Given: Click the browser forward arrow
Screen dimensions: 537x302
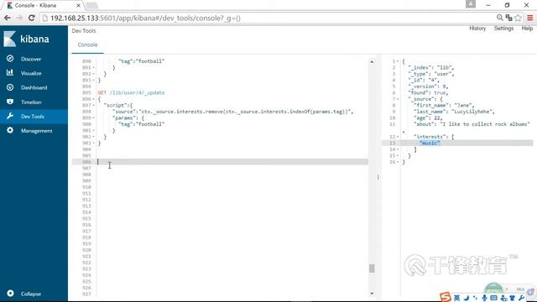Looking at the screenshot, I should point(19,18).
